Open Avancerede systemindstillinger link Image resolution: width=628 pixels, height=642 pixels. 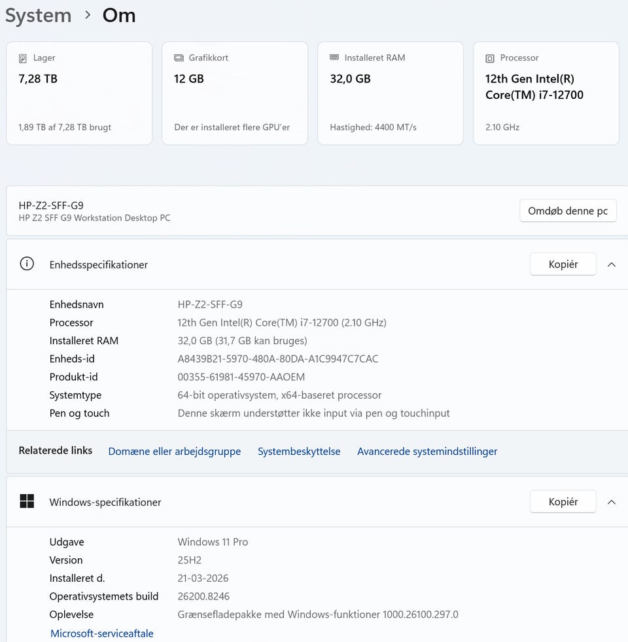click(x=427, y=452)
